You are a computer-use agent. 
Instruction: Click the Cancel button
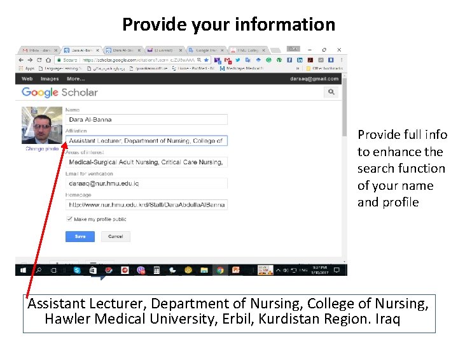(115, 236)
